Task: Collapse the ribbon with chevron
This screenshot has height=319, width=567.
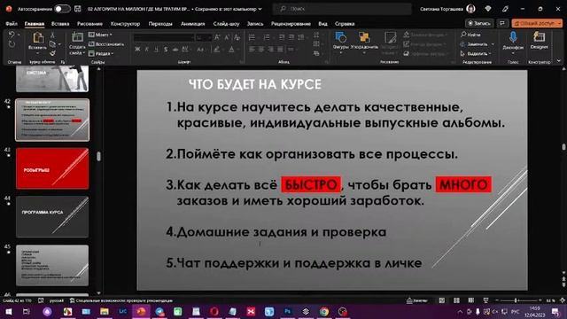Action: [x=559, y=61]
